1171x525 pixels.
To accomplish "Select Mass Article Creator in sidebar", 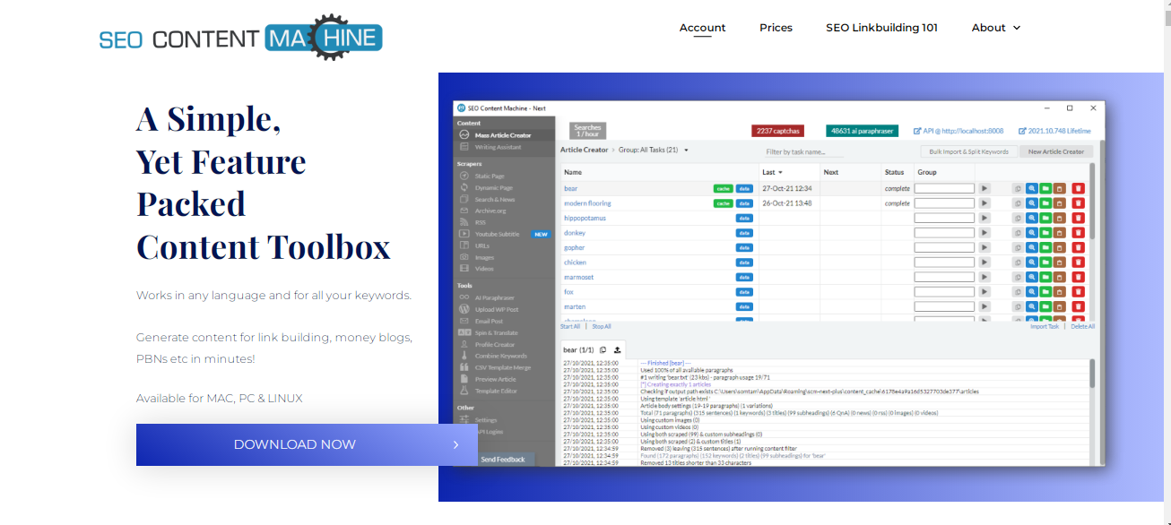I will [x=503, y=135].
